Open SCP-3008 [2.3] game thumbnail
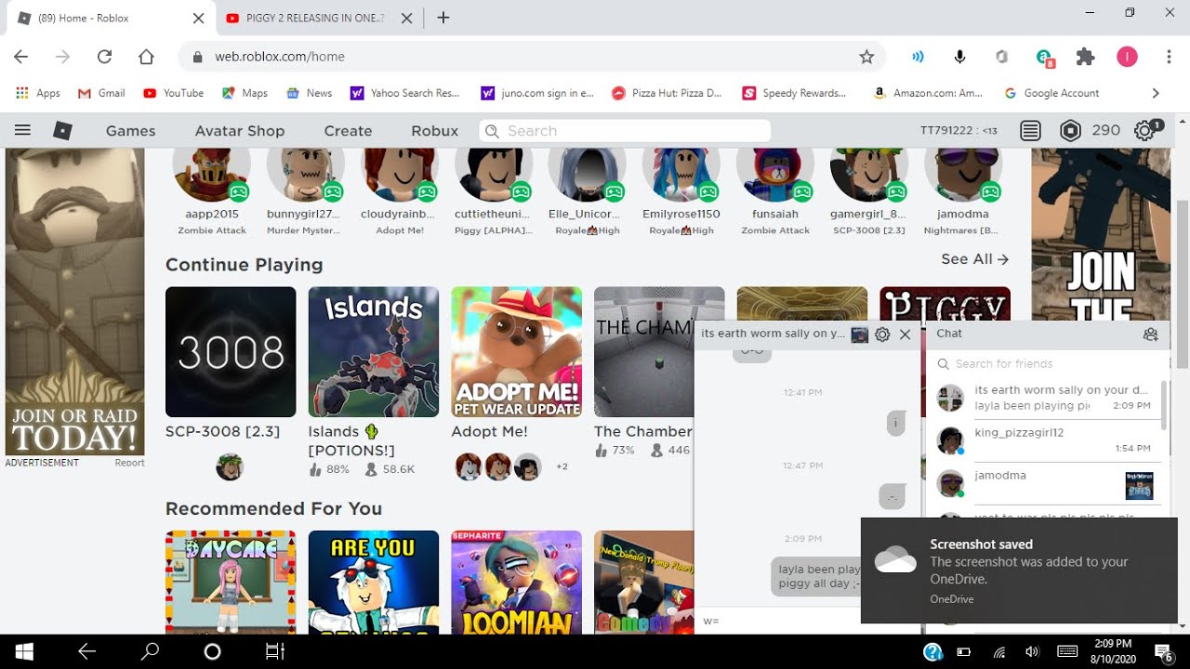This screenshot has height=669, width=1190. click(231, 351)
